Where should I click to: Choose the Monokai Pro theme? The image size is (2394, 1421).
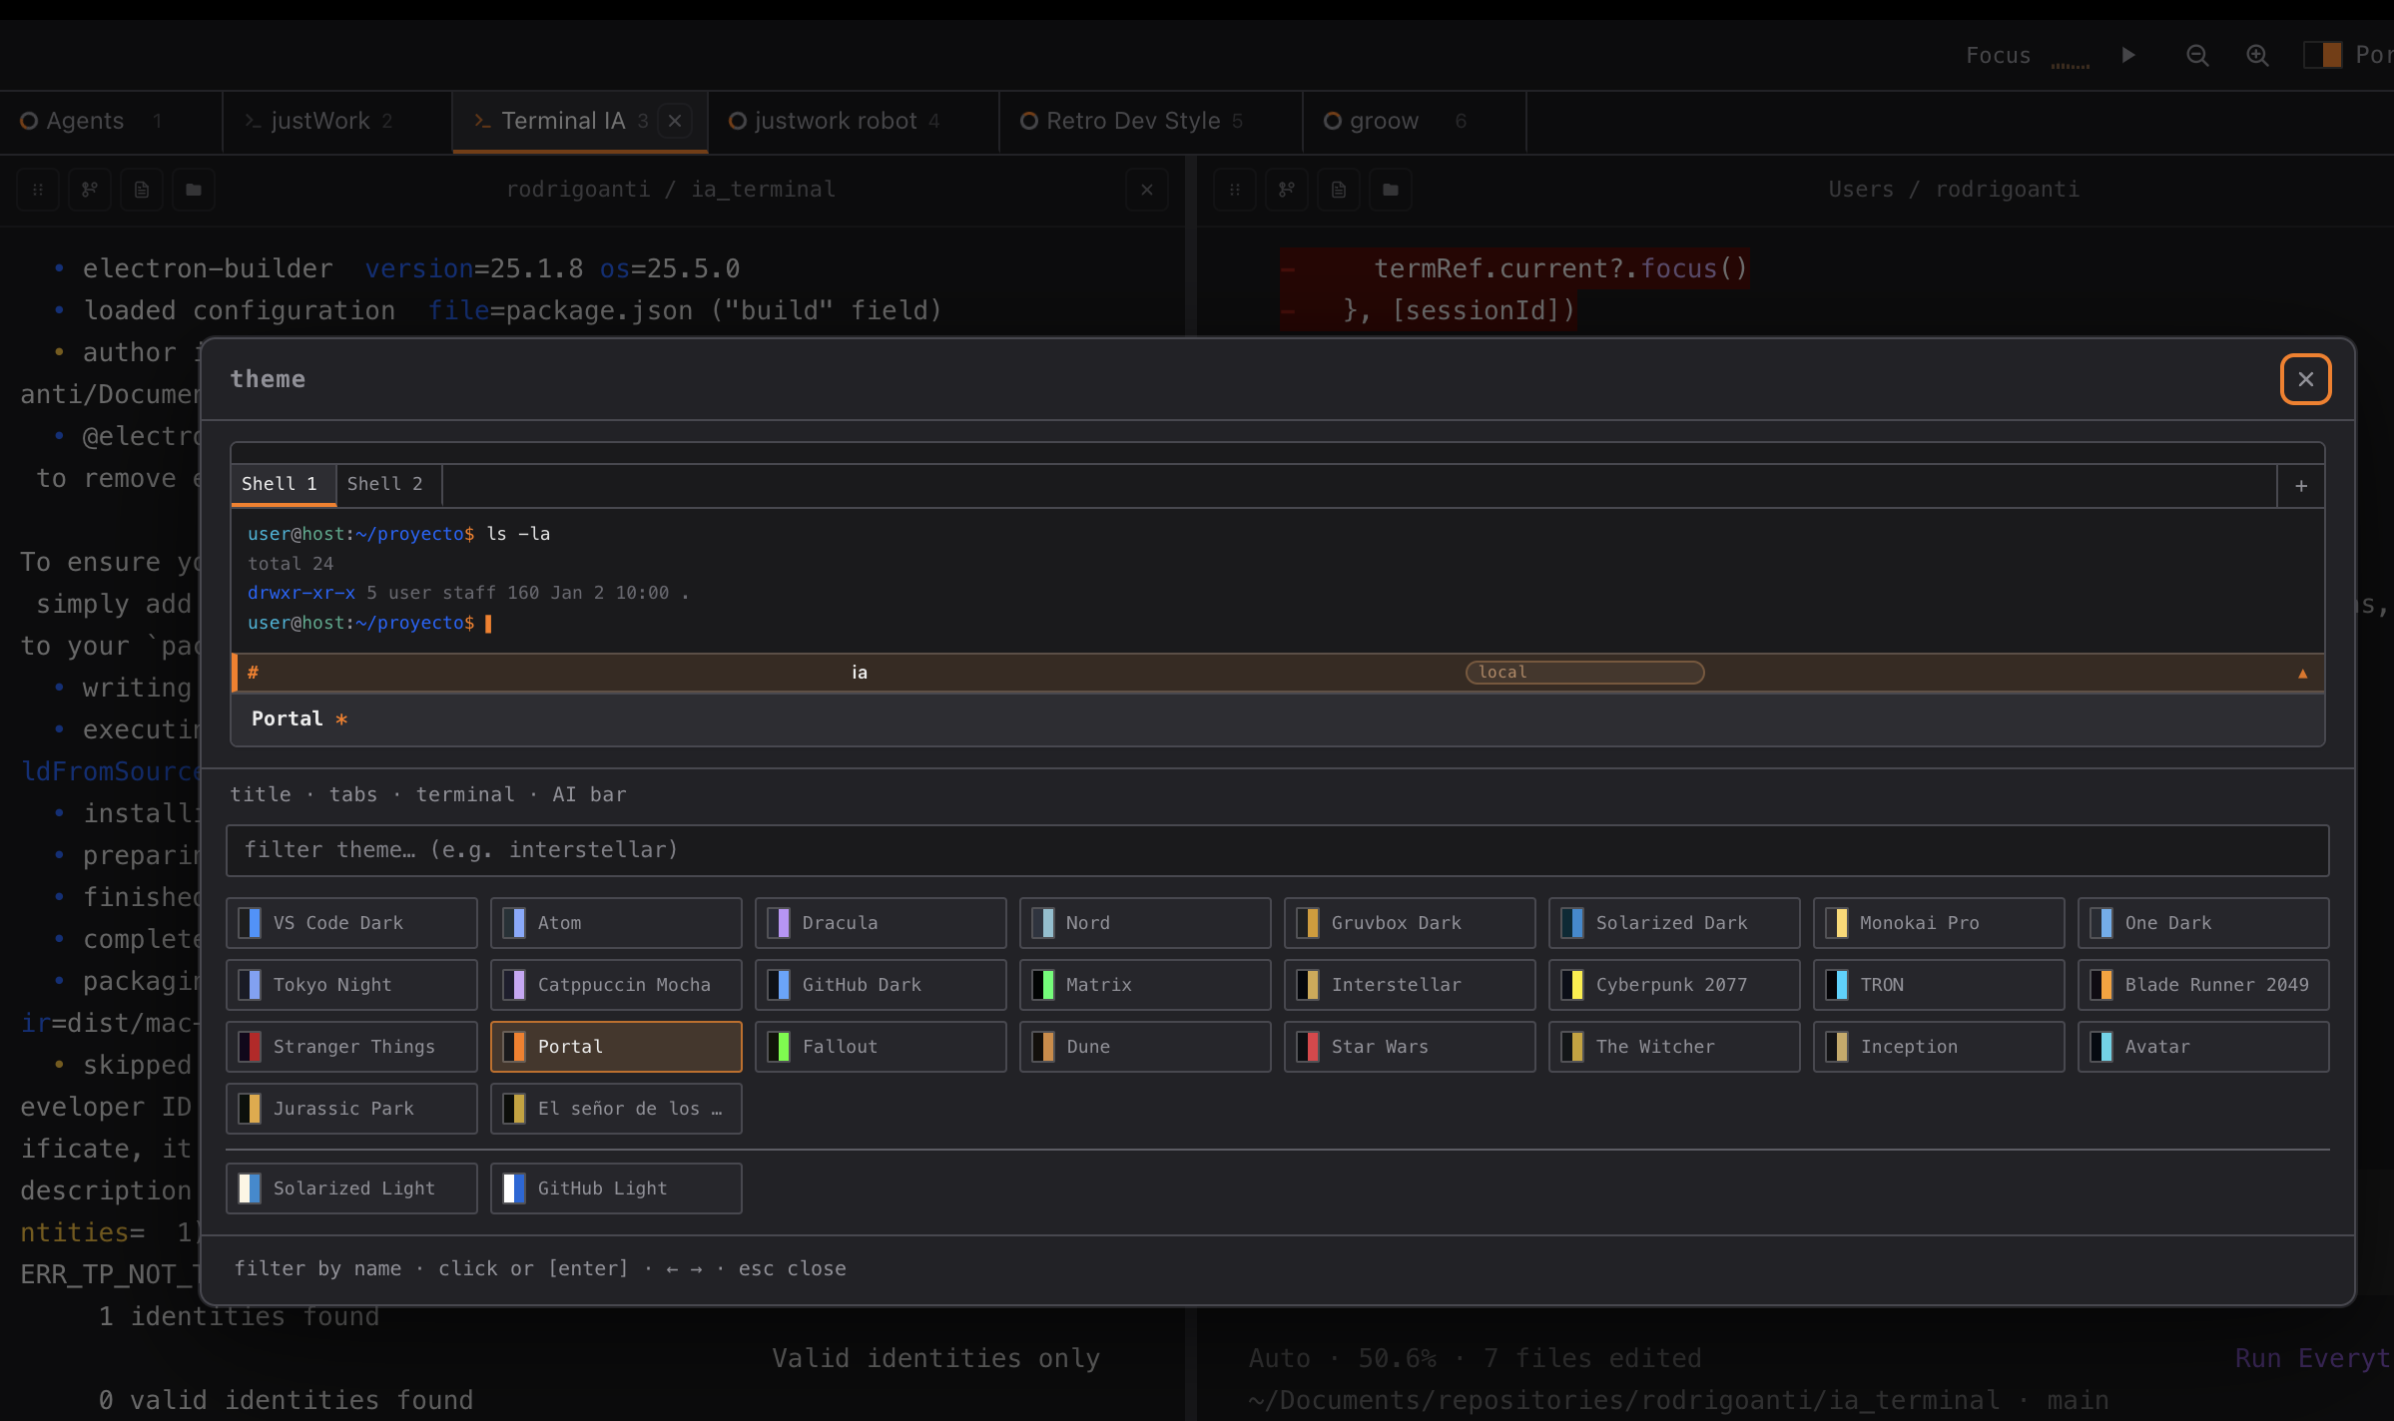pyautogui.click(x=1939, y=923)
